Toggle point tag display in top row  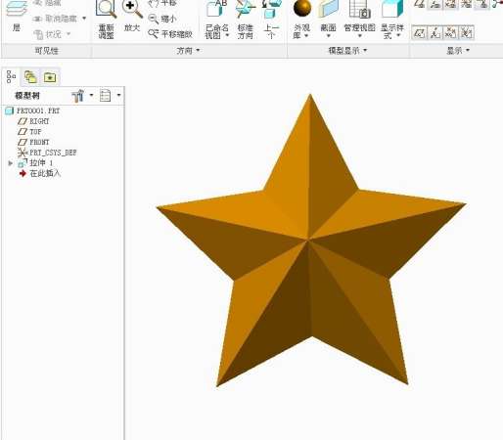click(450, 4)
